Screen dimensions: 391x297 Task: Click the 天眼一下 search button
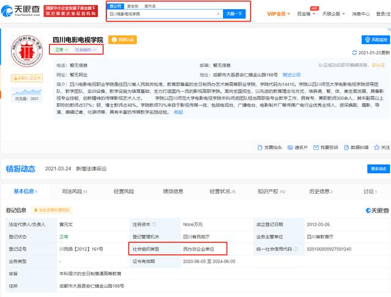[x=234, y=13]
